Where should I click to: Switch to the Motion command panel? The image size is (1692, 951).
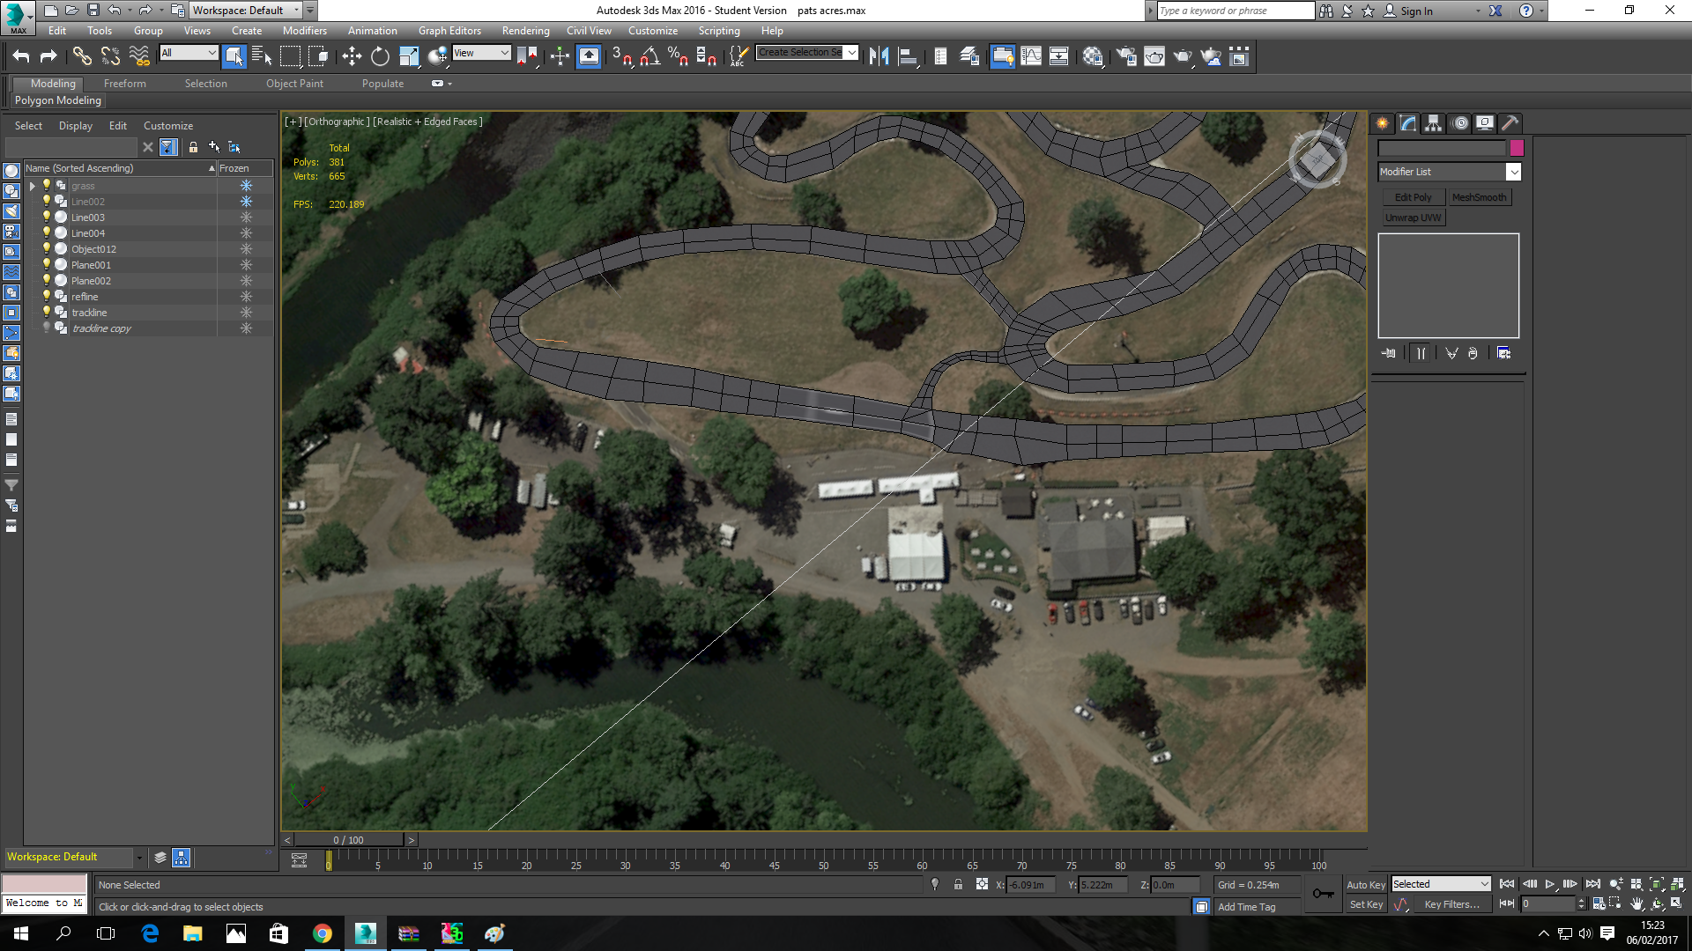click(1460, 123)
